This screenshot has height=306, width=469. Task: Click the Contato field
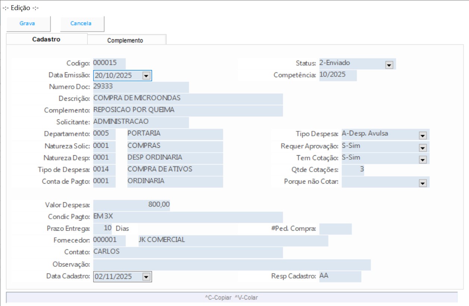[x=188, y=252]
